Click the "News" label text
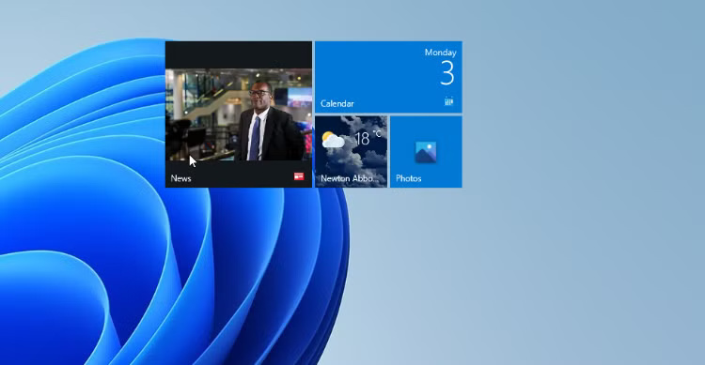This screenshot has width=705, height=365. coord(180,178)
